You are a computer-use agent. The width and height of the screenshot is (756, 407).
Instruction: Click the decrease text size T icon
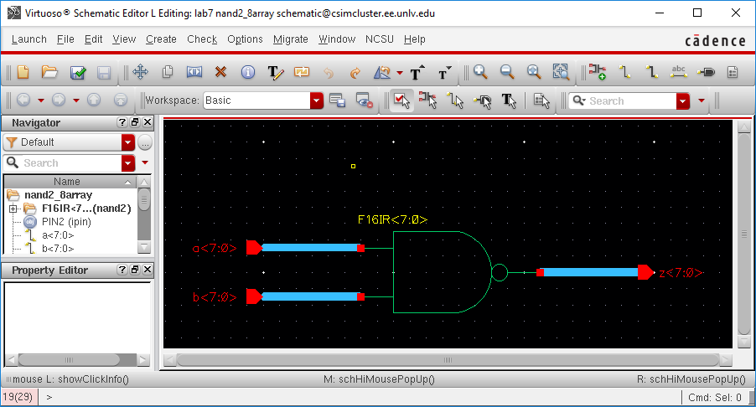444,73
